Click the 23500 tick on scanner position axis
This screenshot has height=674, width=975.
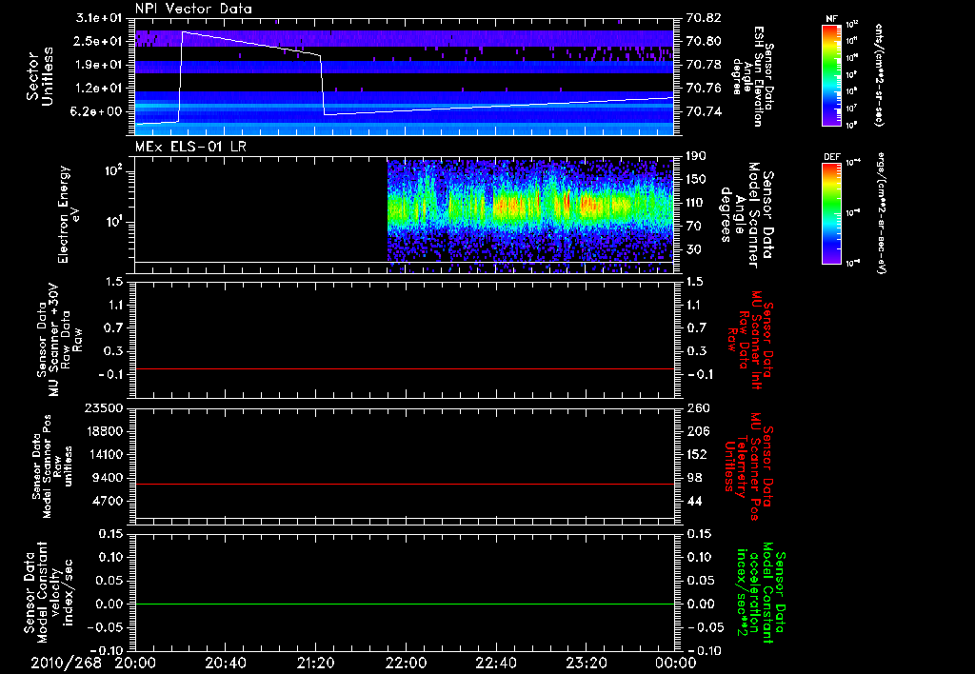[105, 408]
